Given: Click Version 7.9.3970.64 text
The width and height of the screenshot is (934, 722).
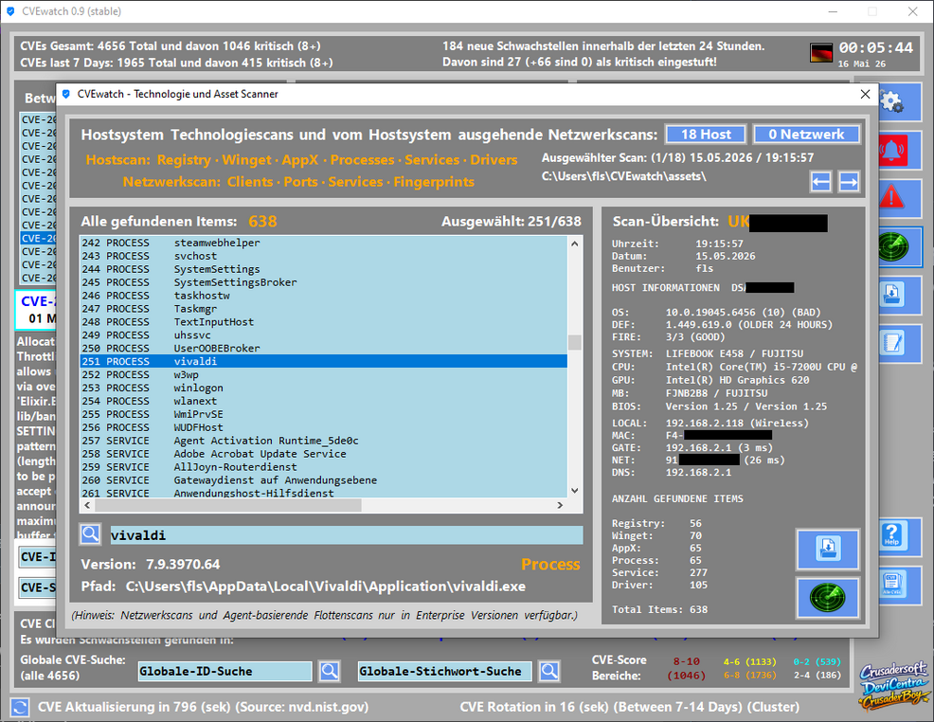Looking at the screenshot, I should (x=150, y=564).
